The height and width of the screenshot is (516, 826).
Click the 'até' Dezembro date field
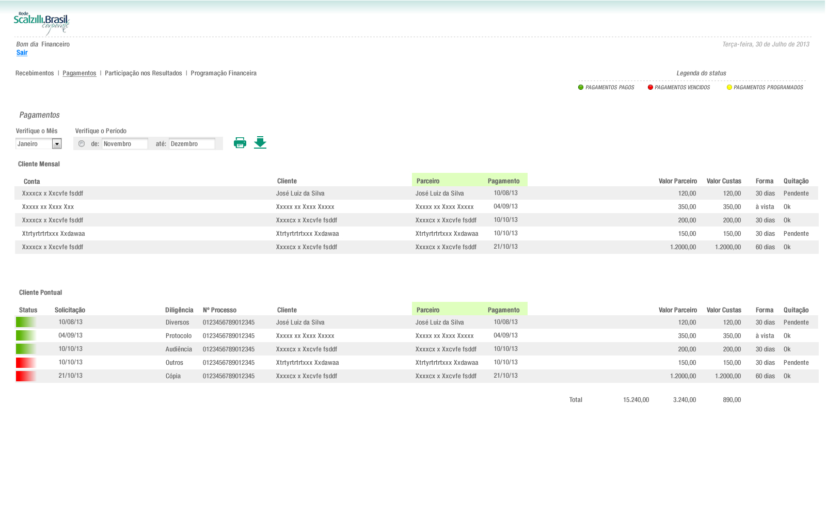point(192,144)
